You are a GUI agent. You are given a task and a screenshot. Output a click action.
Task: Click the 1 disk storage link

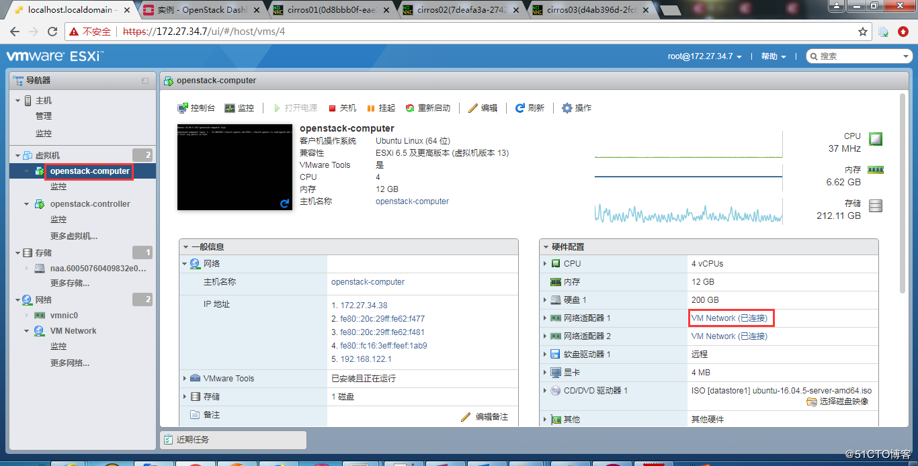[x=343, y=397]
